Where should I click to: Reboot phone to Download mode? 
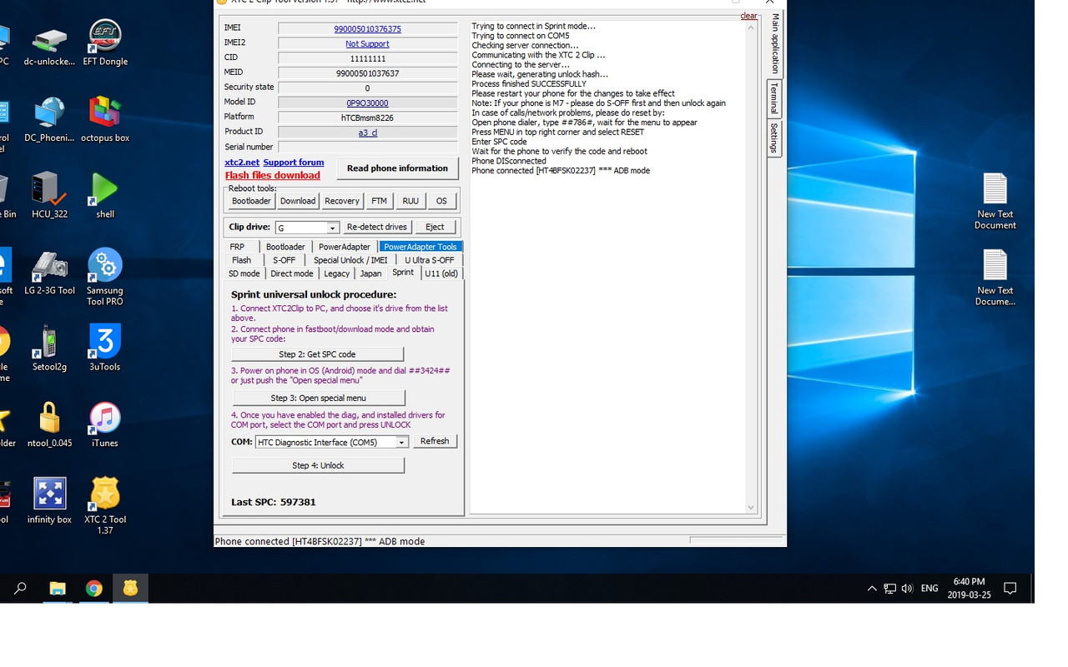click(x=298, y=201)
